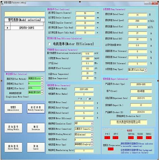This screenshot has height=160, width=159.
Task: Click the red P-M C status indicator
Action: [107, 138]
